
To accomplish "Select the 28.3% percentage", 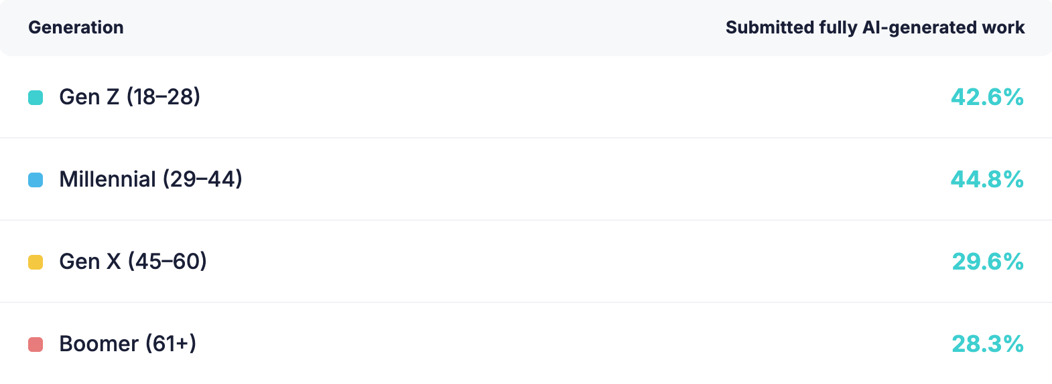I will (988, 345).
